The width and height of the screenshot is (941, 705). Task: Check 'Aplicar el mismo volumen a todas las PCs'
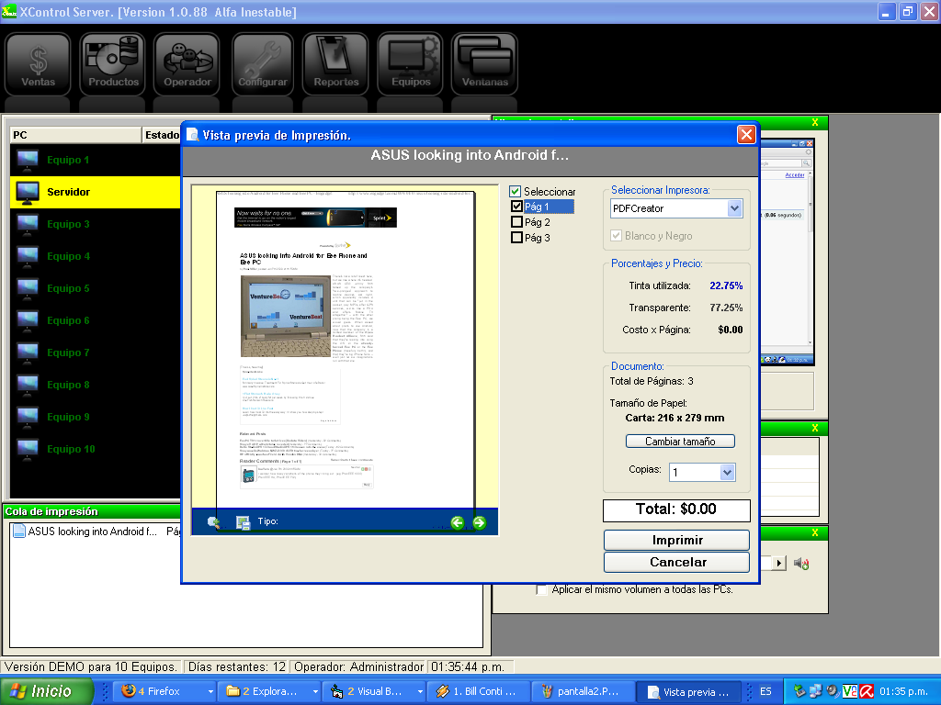541,589
